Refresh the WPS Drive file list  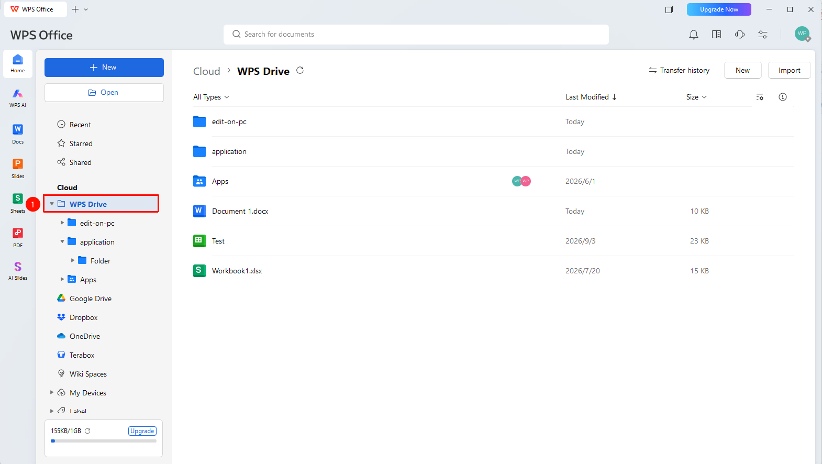tap(300, 70)
